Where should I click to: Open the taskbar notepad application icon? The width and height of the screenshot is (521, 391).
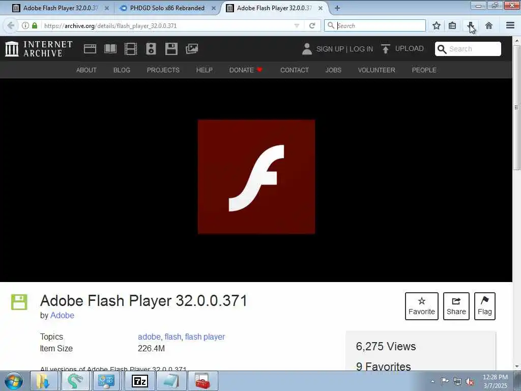[x=171, y=381]
